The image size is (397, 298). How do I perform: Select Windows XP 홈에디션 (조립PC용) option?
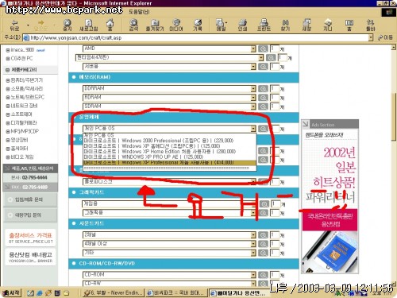point(170,146)
